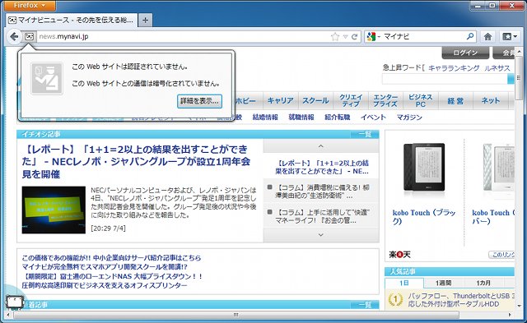Image resolution: width=527 pixels, height=323 pixels.
Task: Open the URL history dropdown arrow
Action: click(x=345, y=36)
